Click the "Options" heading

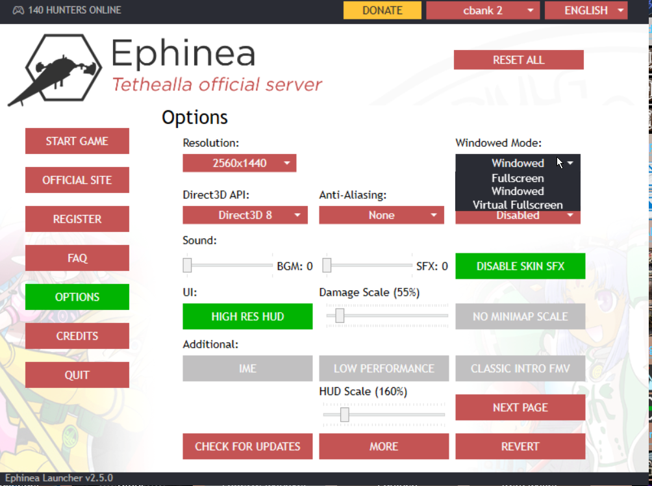click(x=195, y=118)
